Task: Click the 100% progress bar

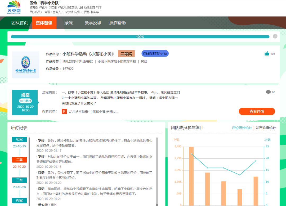Action: point(140,36)
